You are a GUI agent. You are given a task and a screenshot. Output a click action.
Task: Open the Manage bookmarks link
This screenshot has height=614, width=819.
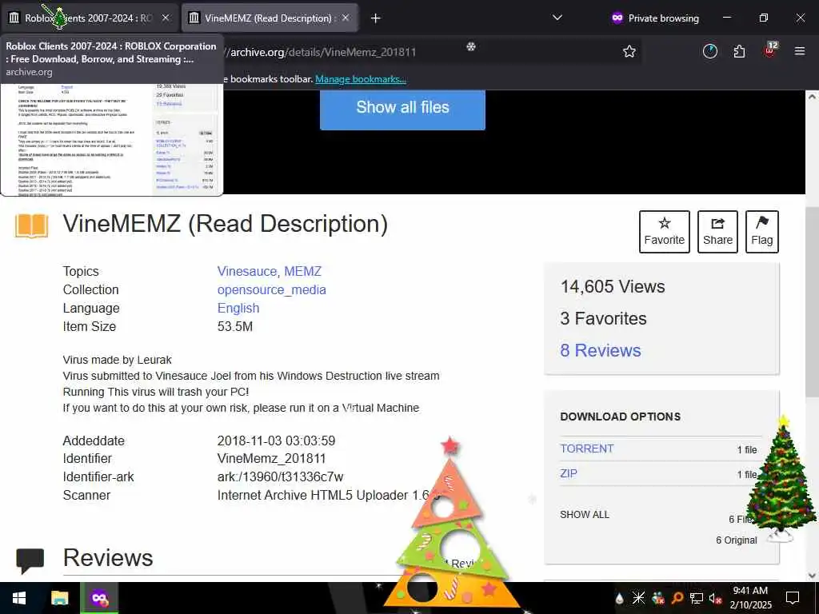(x=361, y=79)
